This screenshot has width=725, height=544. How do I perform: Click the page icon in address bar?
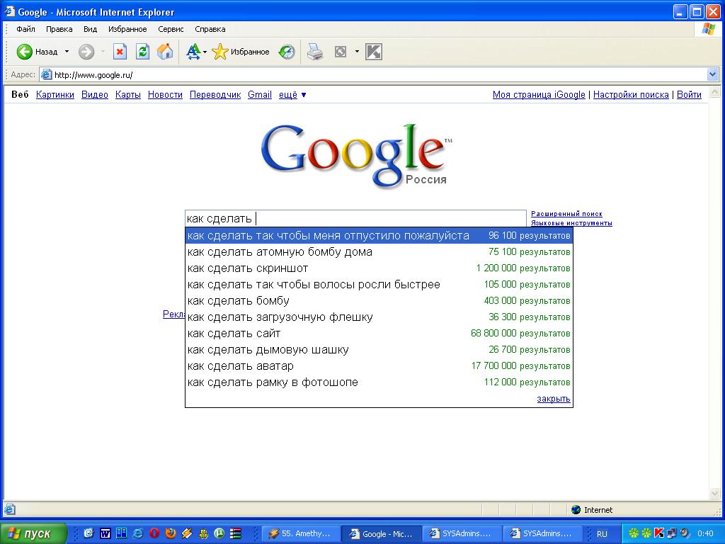(x=46, y=74)
